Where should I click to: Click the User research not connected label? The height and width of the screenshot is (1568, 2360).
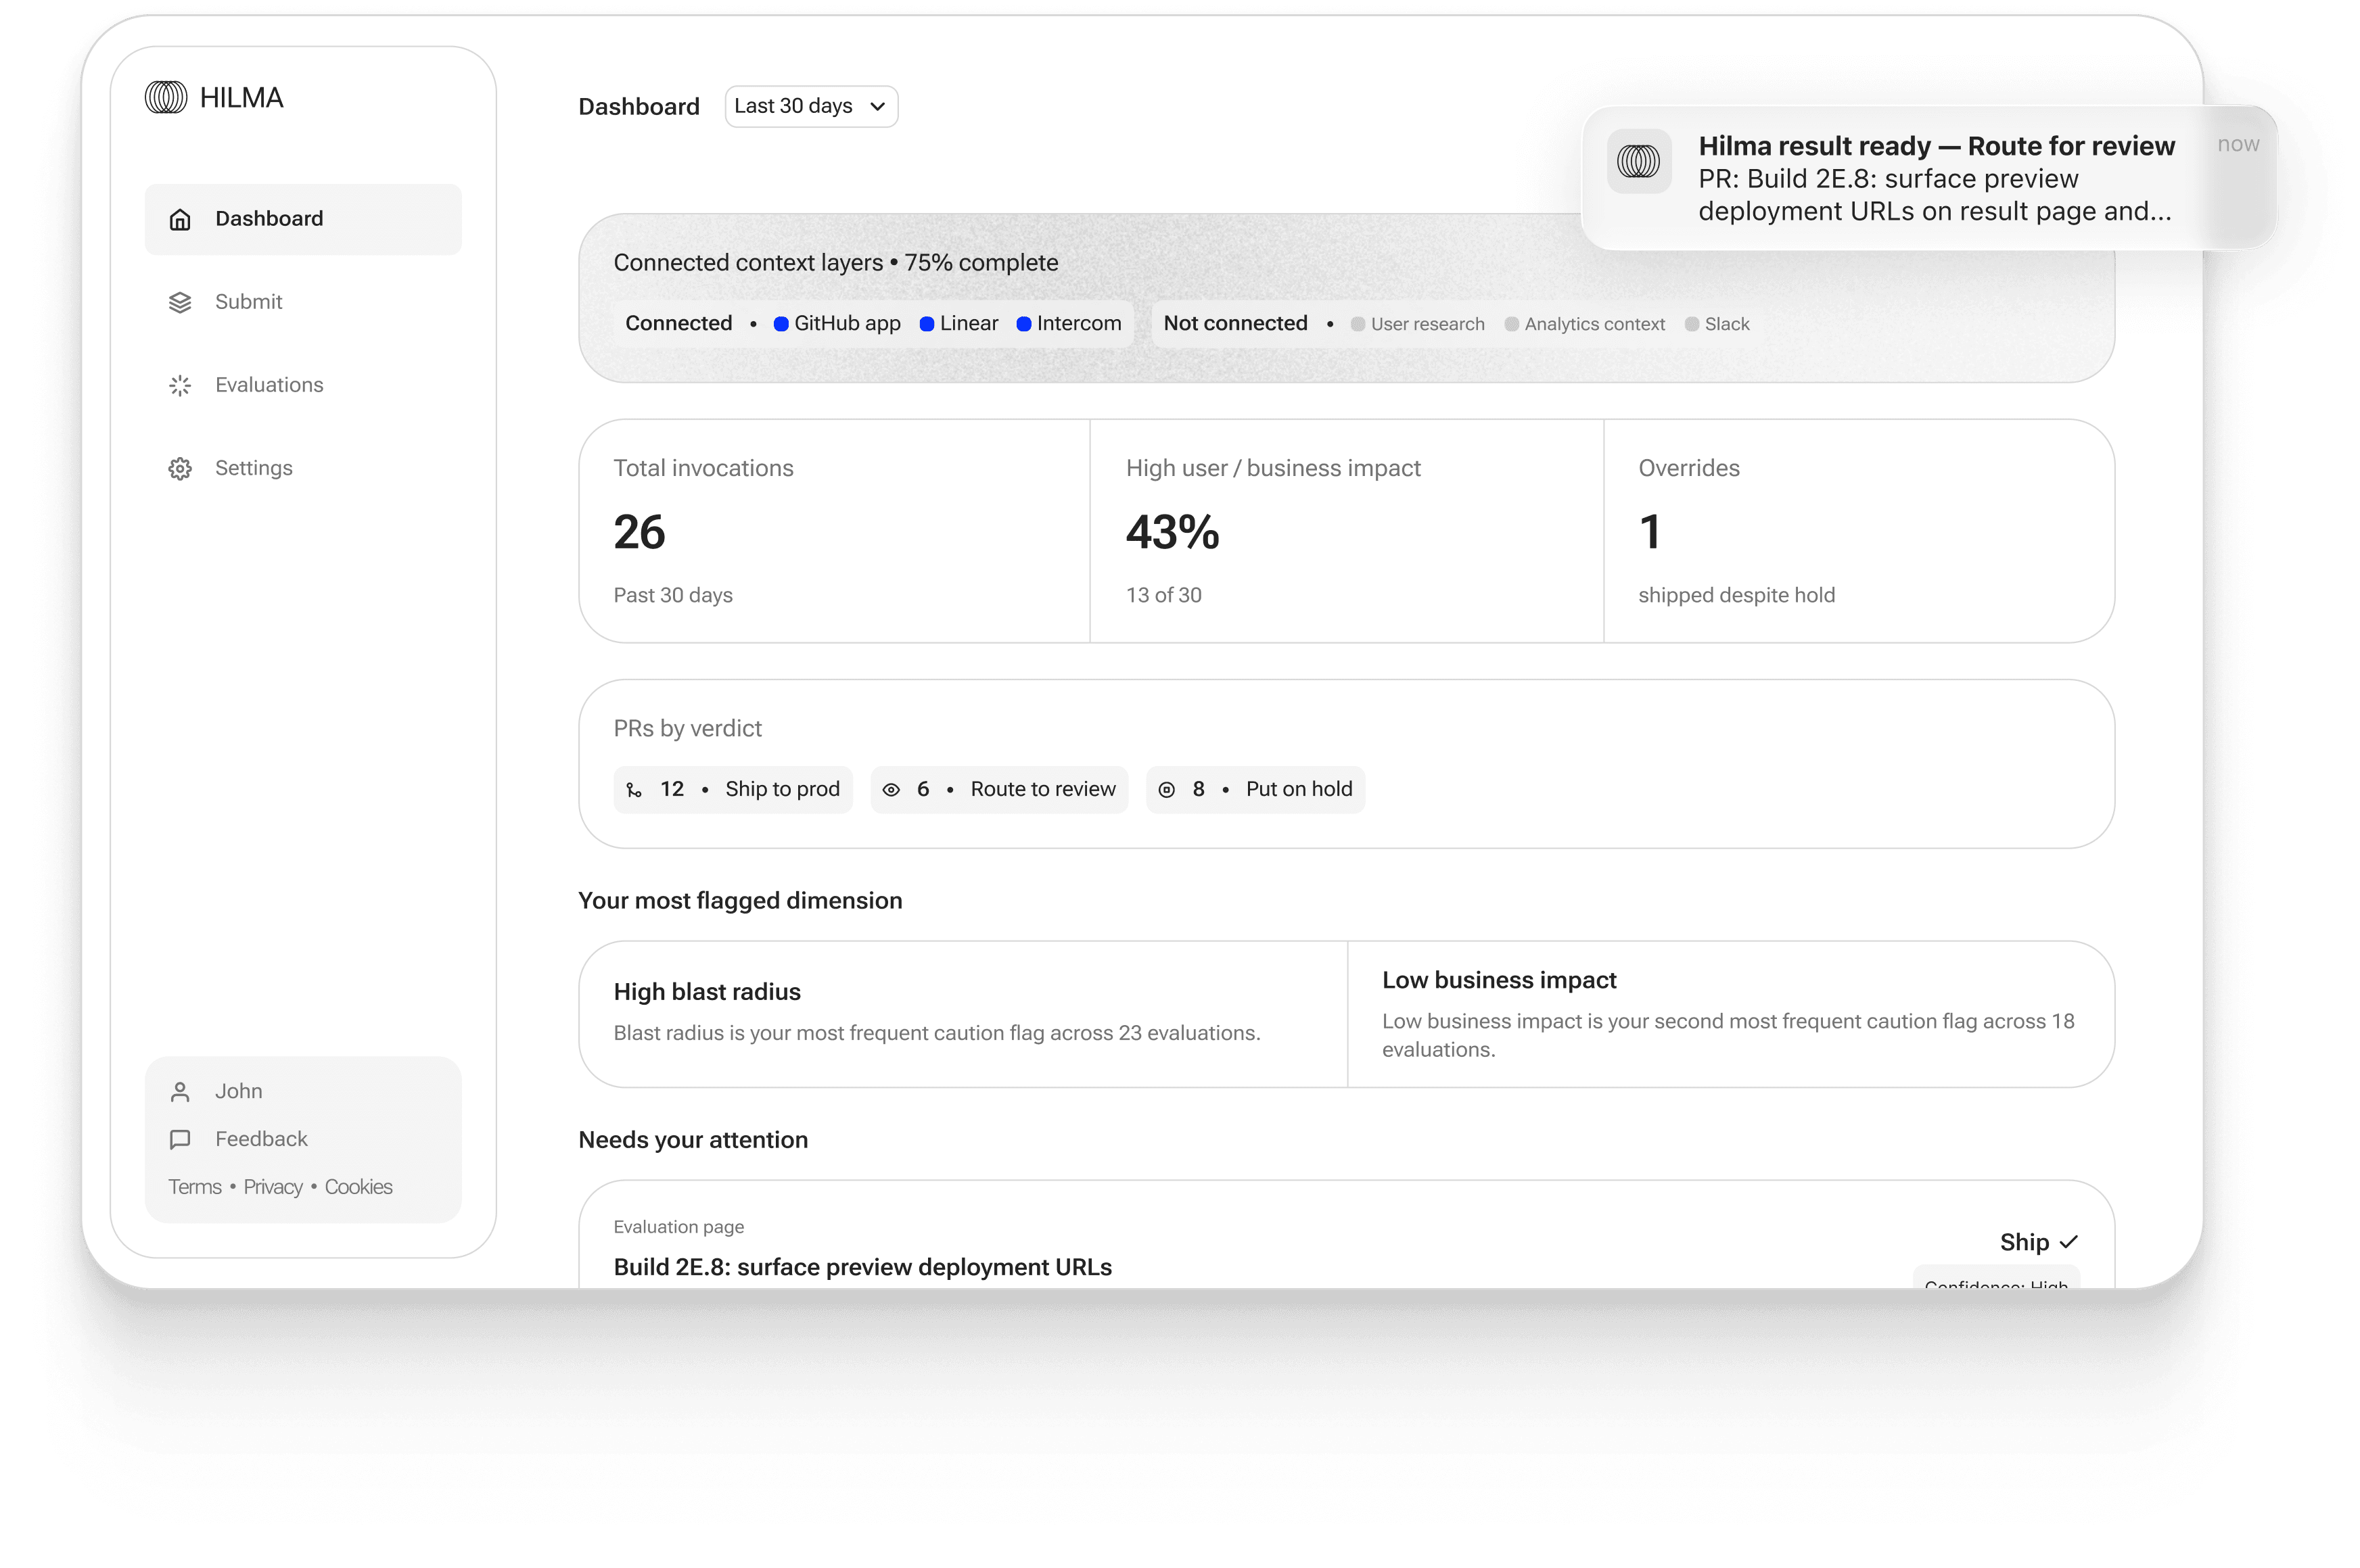[1428, 324]
